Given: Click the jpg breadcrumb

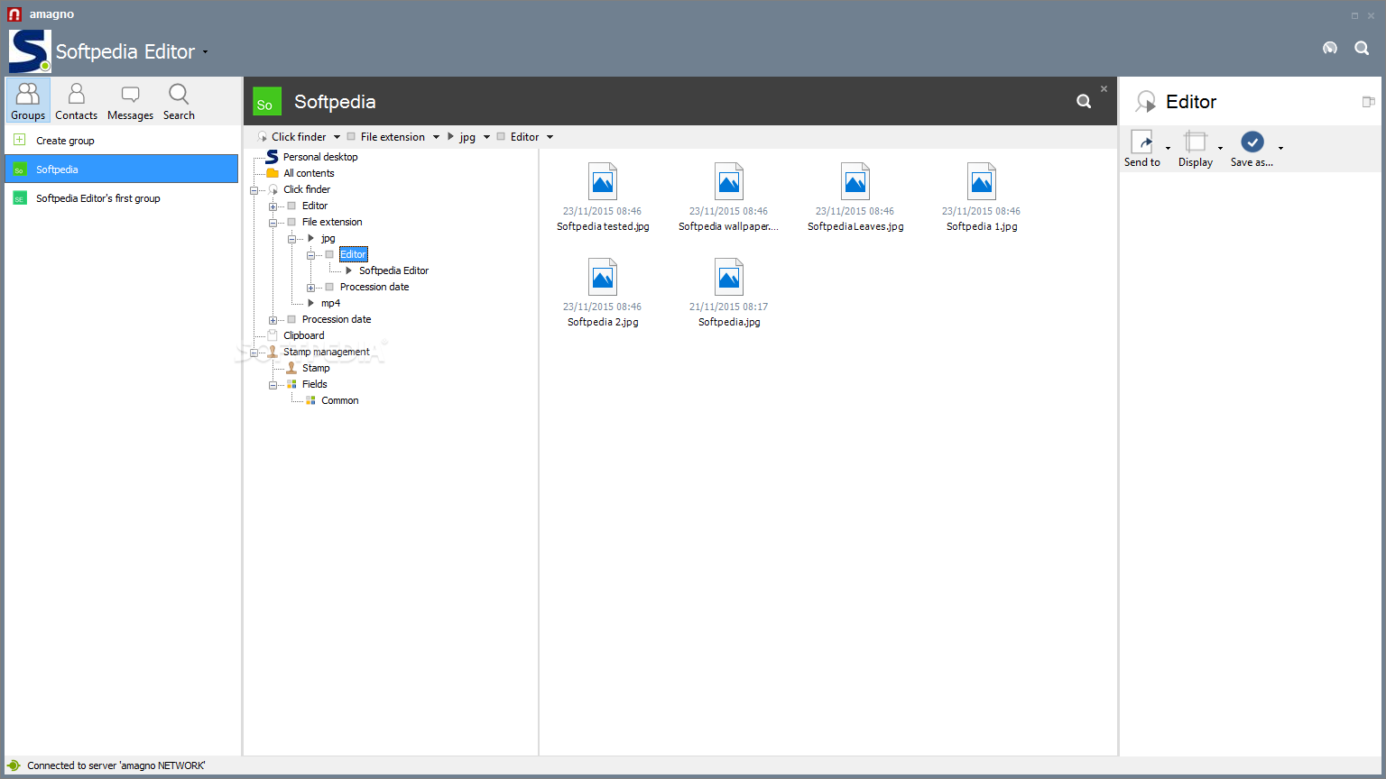Looking at the screenshot, I should 467,137.
